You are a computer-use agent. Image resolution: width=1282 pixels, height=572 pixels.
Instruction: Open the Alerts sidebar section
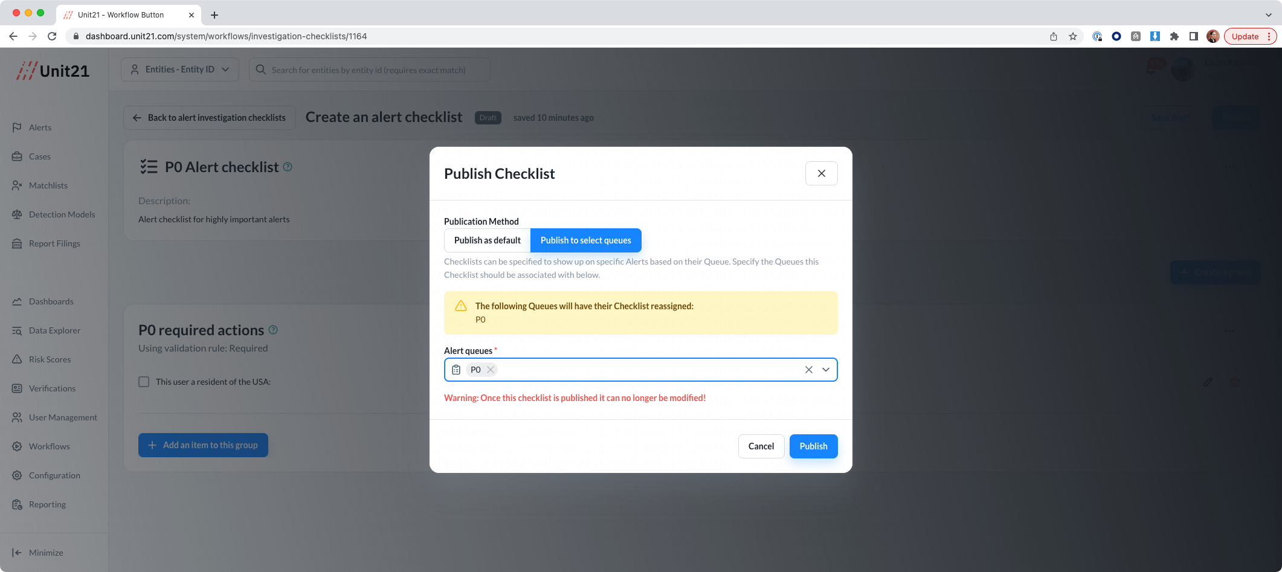click(40, 127)
